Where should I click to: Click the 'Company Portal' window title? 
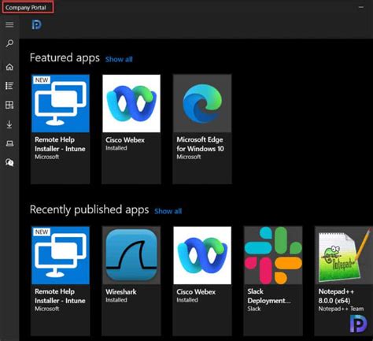click(x=26, y=8)
